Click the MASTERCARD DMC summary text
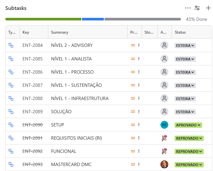 71,164
